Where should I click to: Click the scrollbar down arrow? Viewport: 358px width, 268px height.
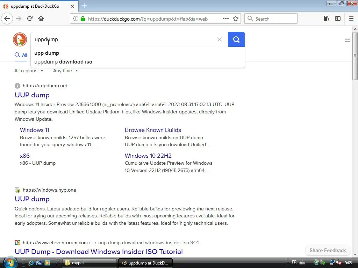coord(355,255)
